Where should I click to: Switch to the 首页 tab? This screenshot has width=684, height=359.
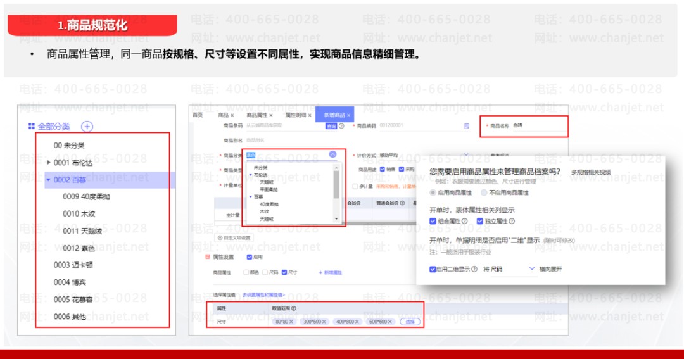tap(198, 115)
